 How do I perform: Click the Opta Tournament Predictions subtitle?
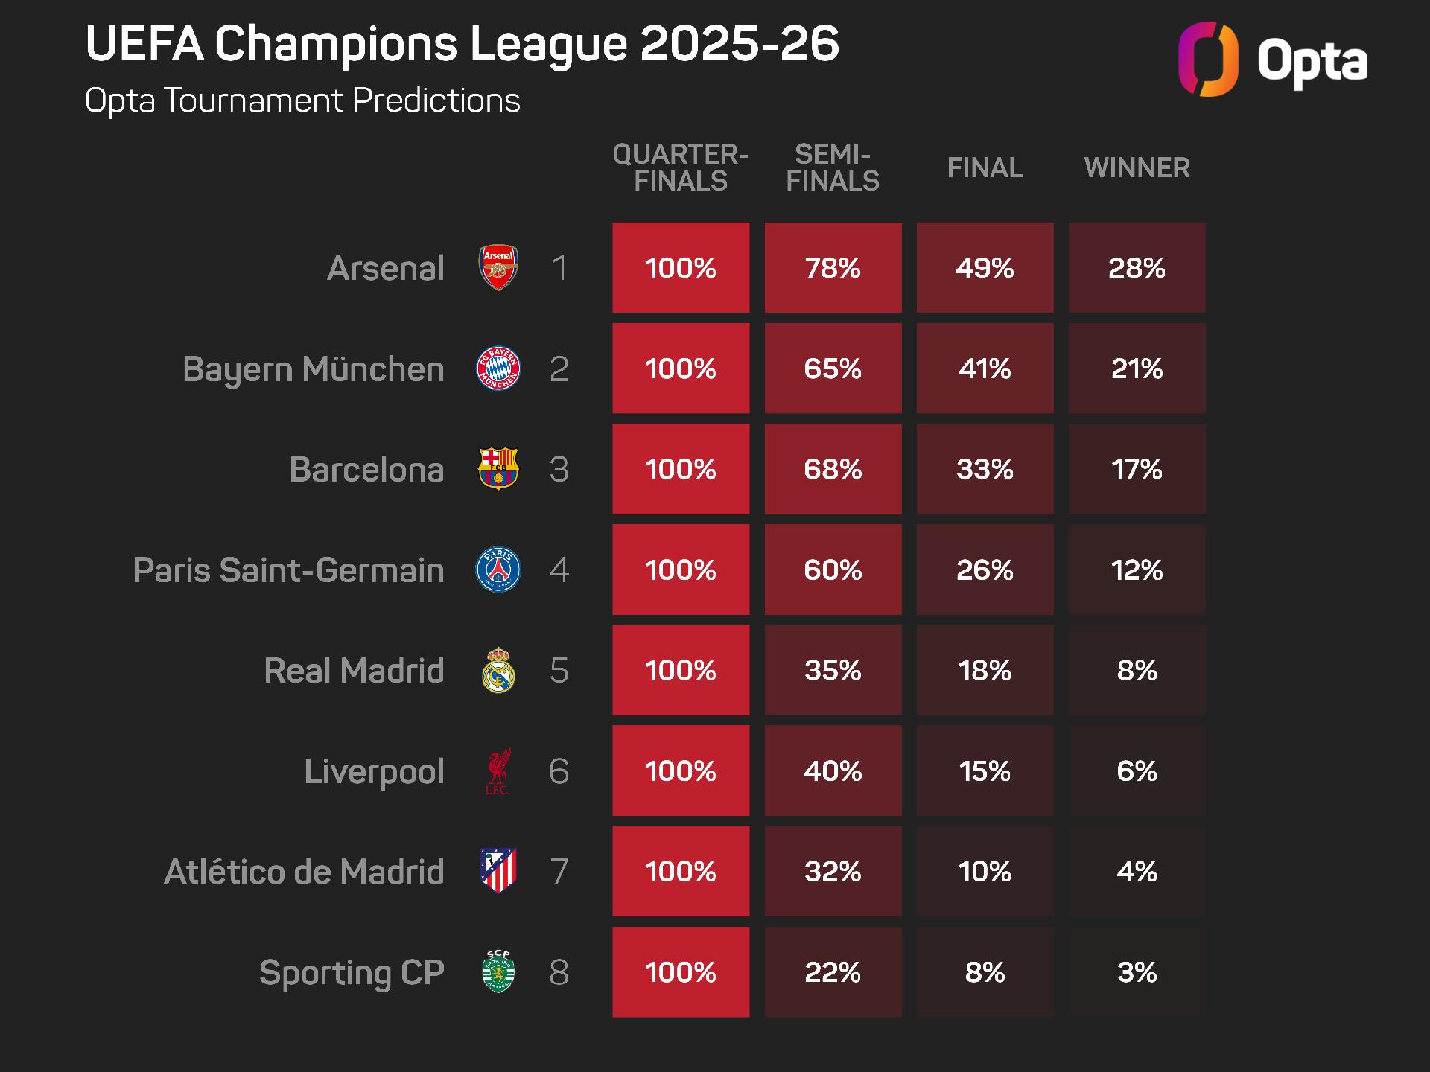302,100
